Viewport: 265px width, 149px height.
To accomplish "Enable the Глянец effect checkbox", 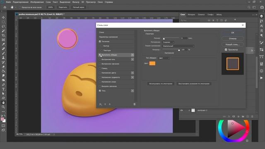I will [x=100, y=68].
